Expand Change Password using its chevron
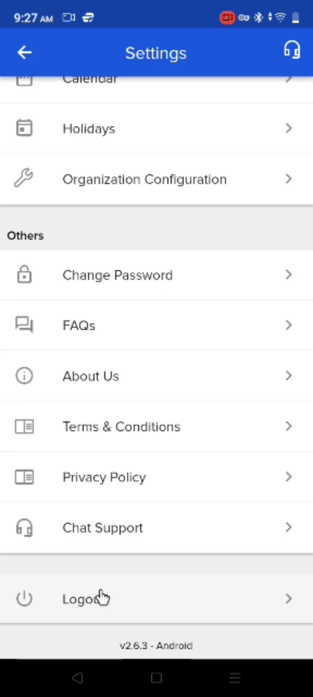This screenshot has height=697, width=313. pos(289,274)
